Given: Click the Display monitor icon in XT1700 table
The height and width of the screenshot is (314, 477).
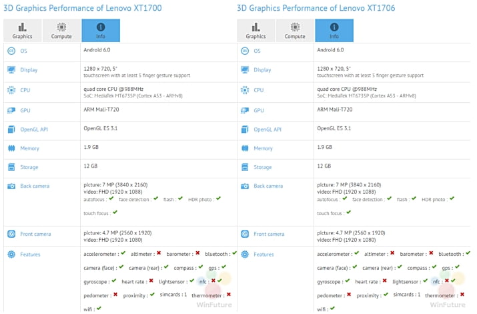Looking at the screenshot, I should 11,69.
